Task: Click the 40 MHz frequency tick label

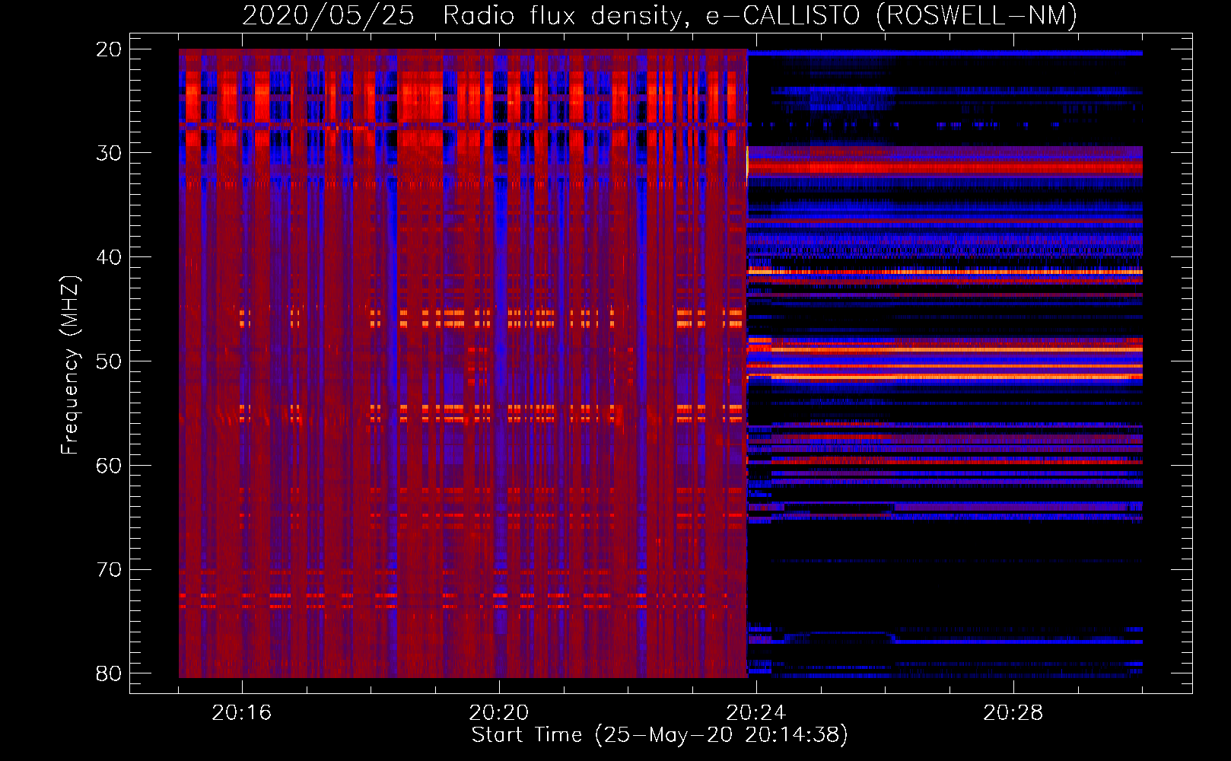Action: (109, 257)
